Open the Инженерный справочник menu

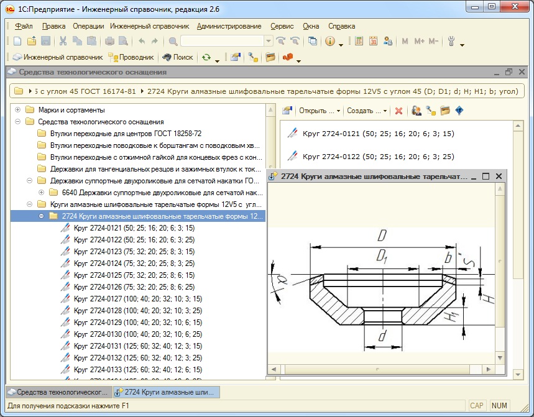point(149,26)
